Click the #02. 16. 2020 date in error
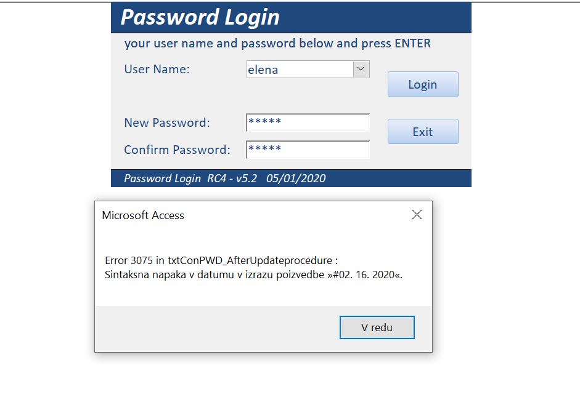The height and width of the screenshot is (397, 580). point(364,274)
